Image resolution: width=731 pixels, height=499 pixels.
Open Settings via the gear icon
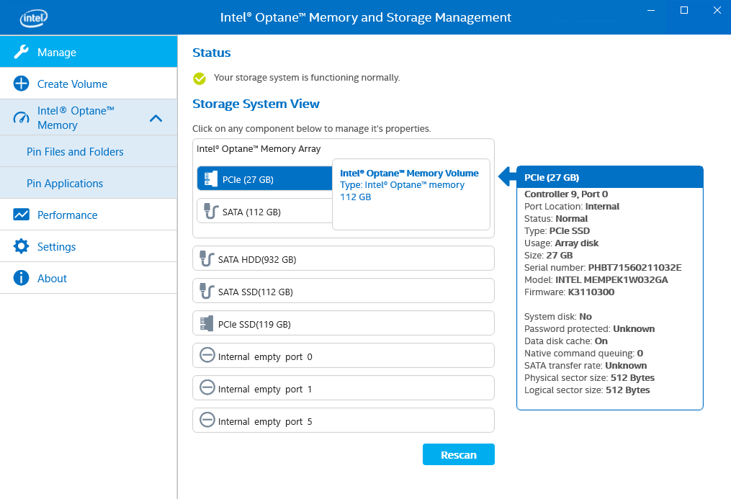[21, 246]
